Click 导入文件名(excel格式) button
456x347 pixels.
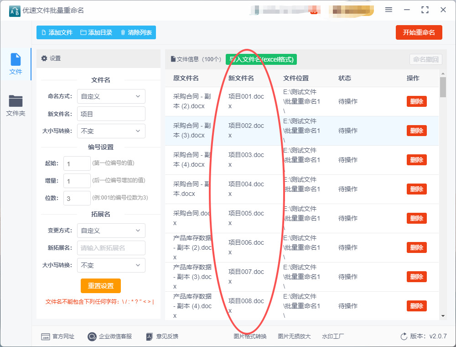pos(261,59)
